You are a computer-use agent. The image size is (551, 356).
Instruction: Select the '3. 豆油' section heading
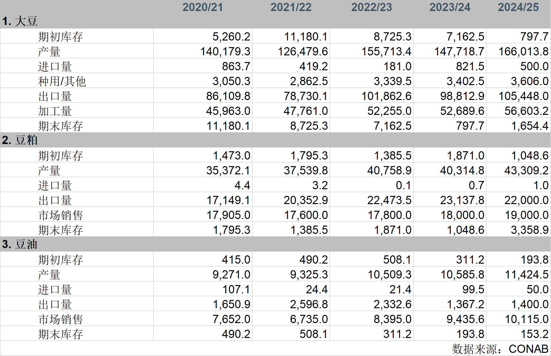(x=20, y=244)
